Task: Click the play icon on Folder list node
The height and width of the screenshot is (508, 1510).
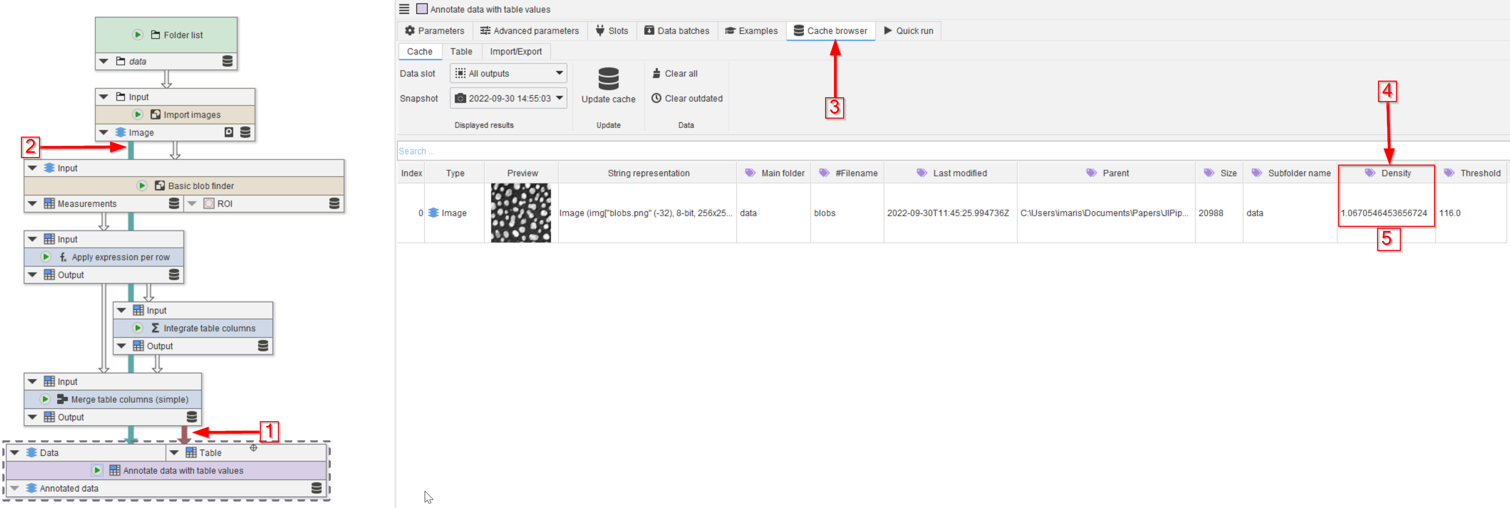Action: [x=138, y=35]
